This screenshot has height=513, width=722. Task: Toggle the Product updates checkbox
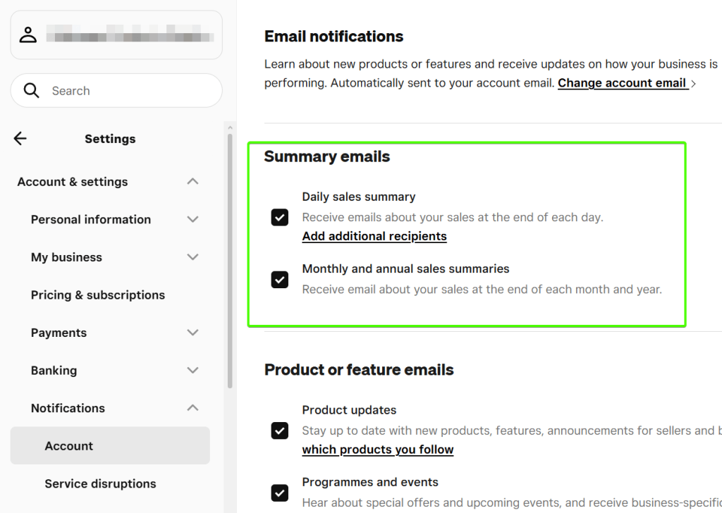(x=279, y=431)
